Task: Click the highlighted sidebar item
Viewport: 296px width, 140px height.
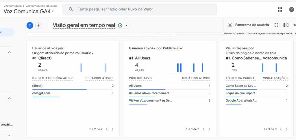Action: coord(7,32)
